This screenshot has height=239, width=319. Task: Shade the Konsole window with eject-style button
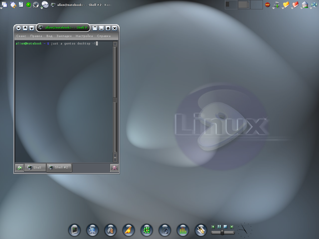click(x=108, y=28)
